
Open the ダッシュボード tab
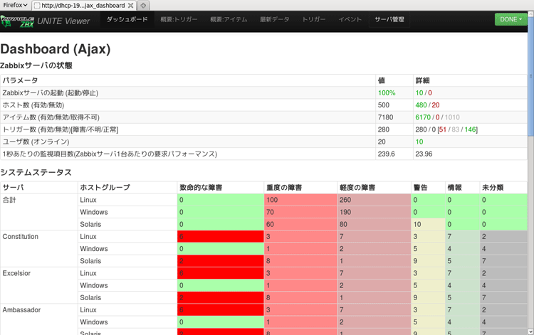pos(127,19)
